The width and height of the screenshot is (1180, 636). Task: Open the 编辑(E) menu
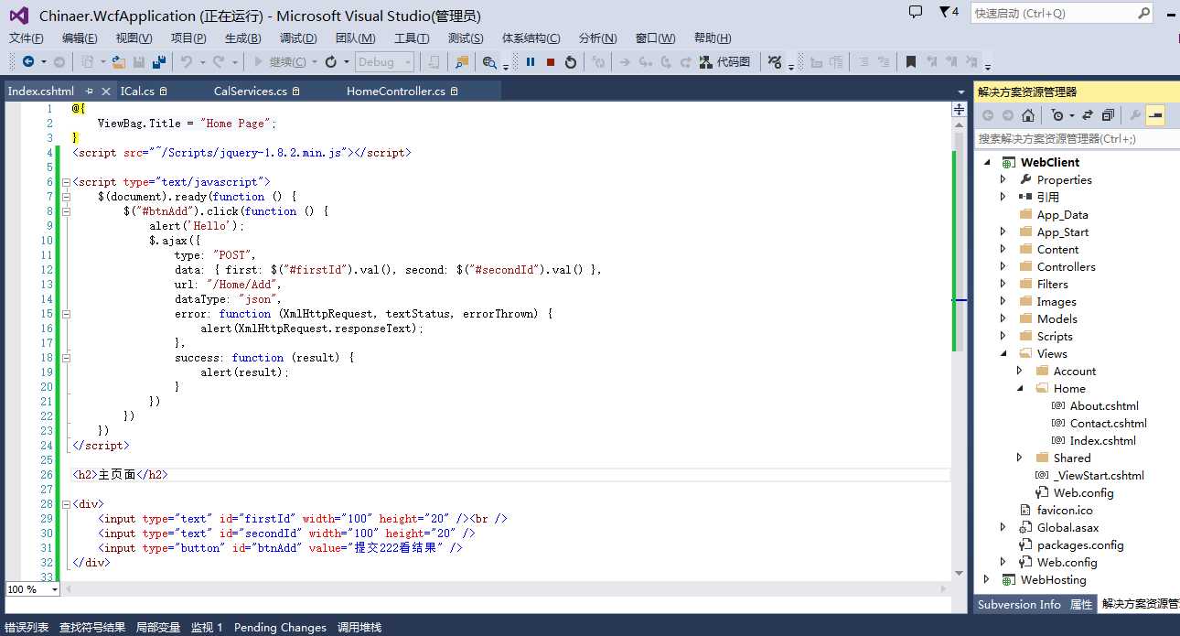point(80,38)
